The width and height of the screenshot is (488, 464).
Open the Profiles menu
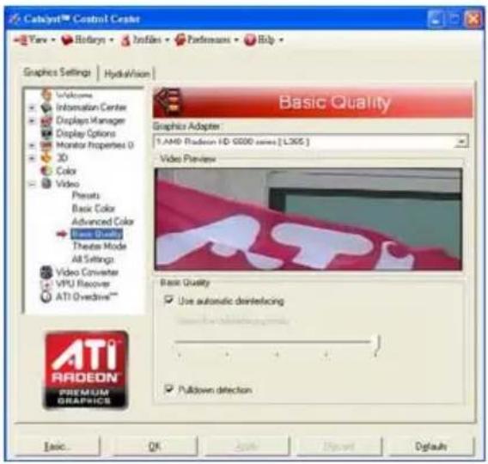pyautogui.click(x=145, y=40)
